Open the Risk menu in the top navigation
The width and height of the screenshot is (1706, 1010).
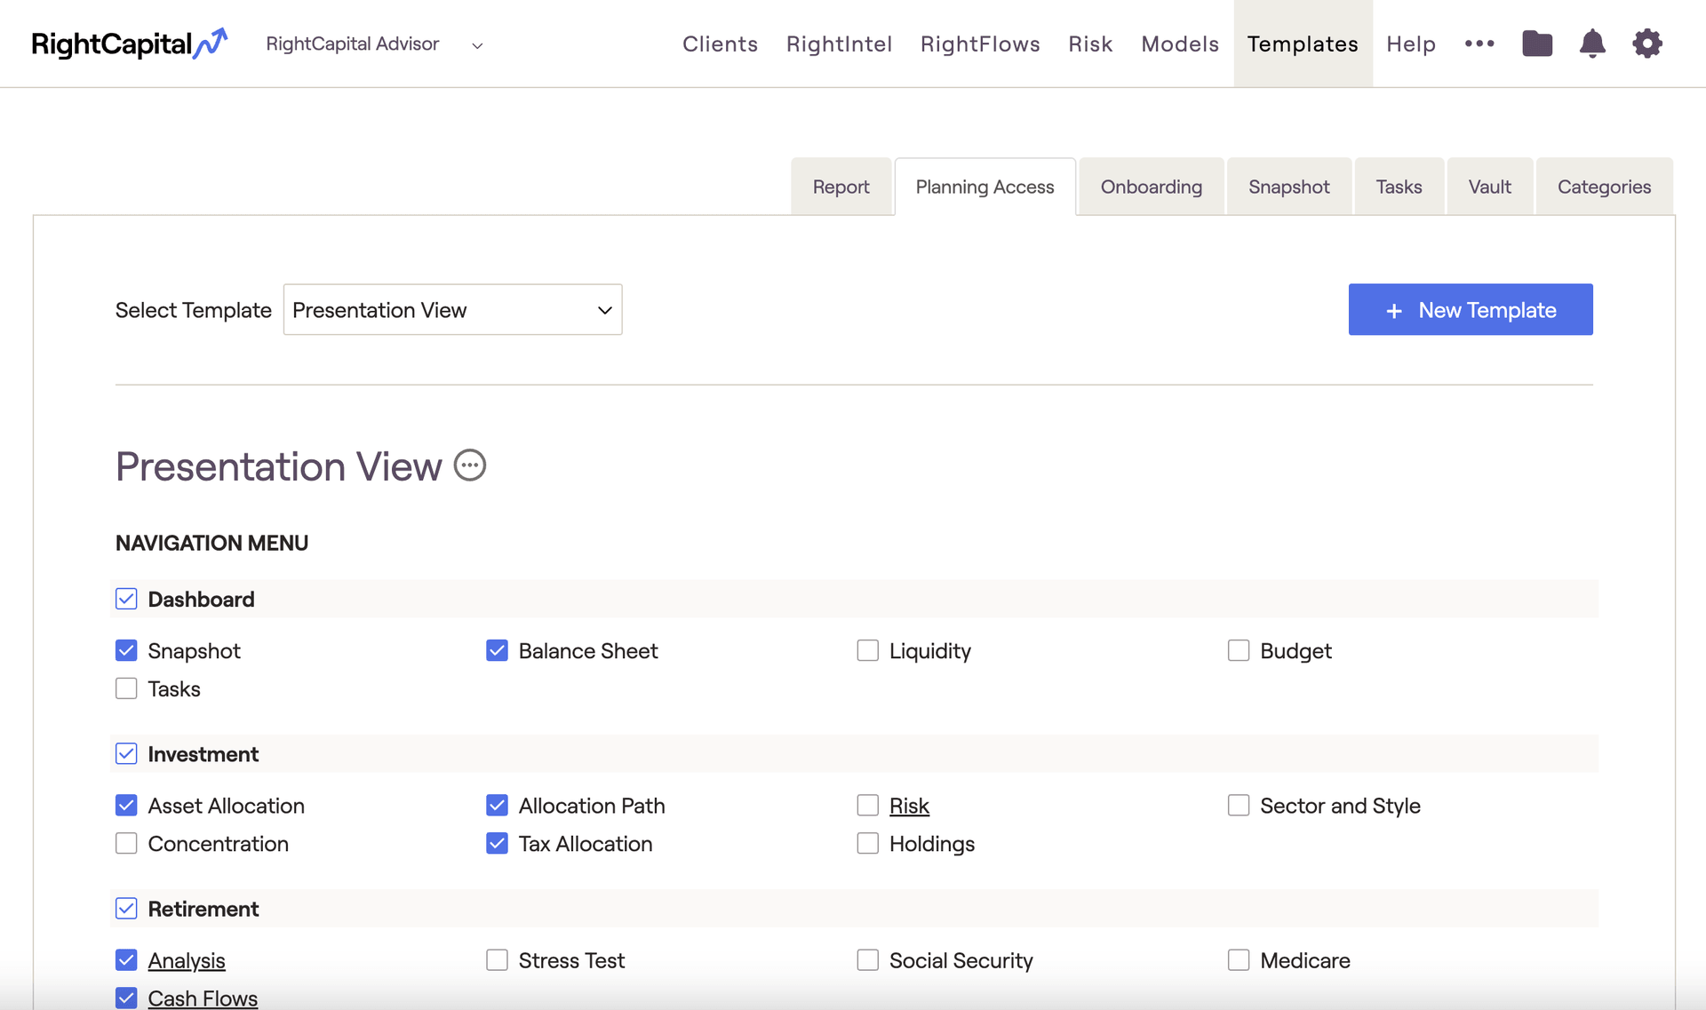click(1090, 44)
